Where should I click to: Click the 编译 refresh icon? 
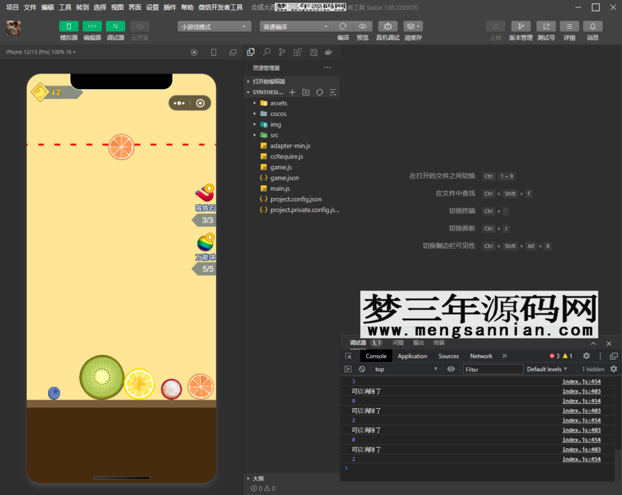point(343,27)
